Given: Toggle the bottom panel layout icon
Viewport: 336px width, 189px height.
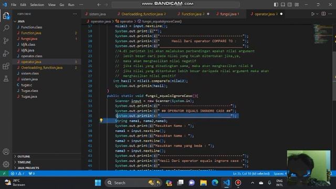Looking at the screenshot, I should click(x=283, y=5).
